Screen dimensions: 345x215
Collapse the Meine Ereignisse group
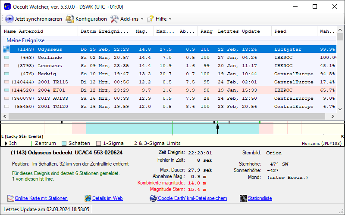25,40
